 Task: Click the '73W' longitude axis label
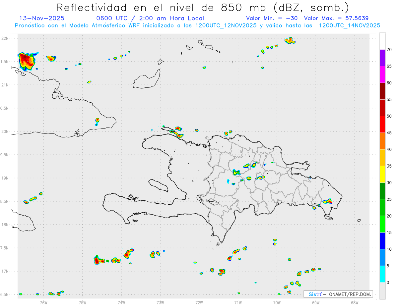click(x=160, y=302)
